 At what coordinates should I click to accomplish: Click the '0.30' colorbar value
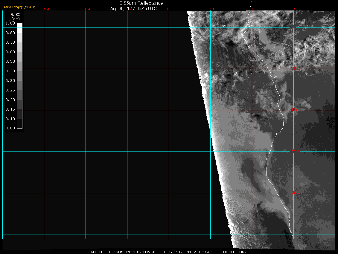(x=10, y=81)
